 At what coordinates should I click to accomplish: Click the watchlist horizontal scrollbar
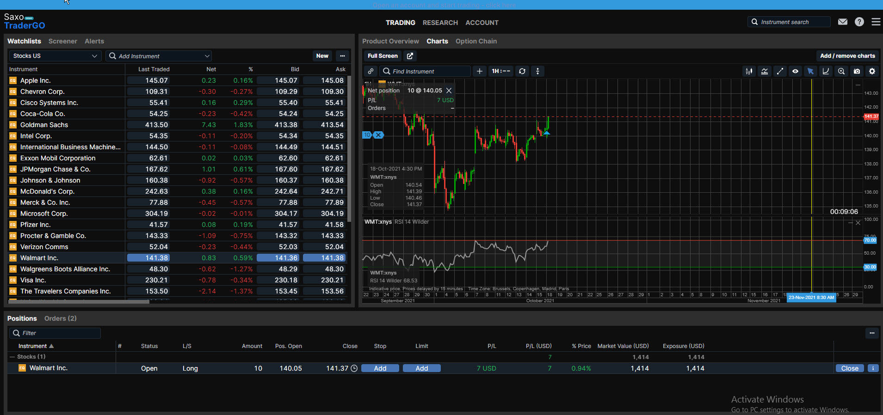(79, 301)
